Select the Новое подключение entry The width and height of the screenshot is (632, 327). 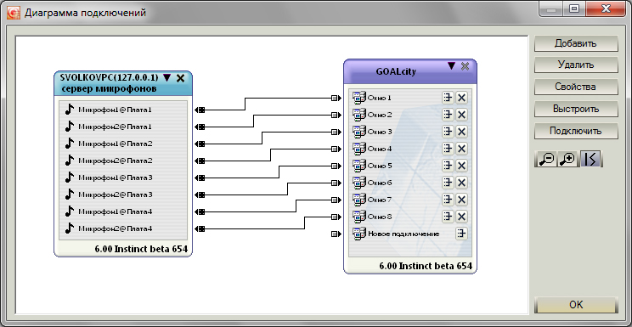tap(410, 234)
